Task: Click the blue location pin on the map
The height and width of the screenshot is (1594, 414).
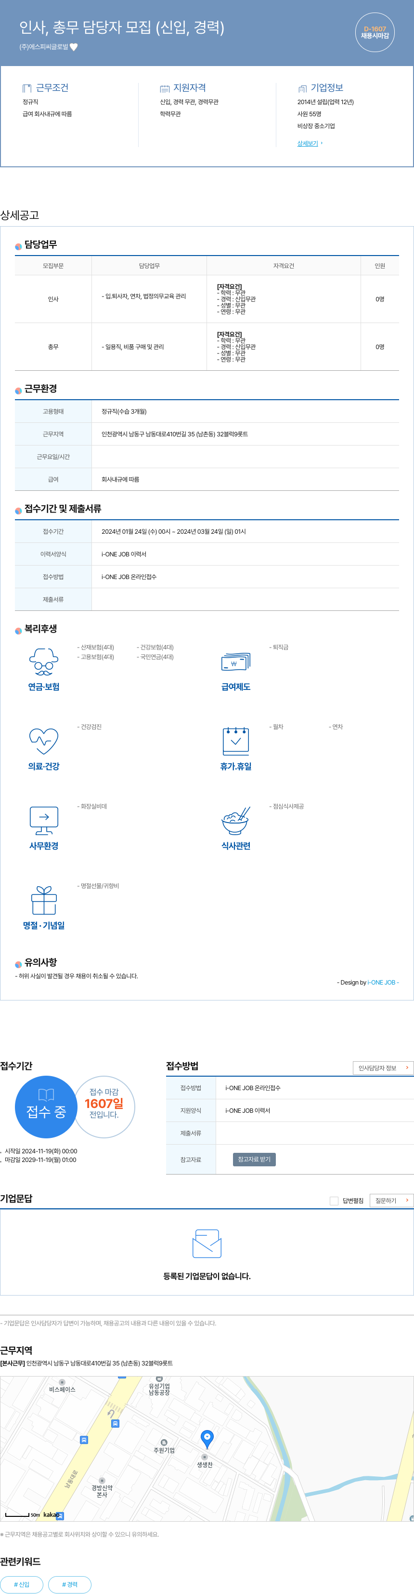Action: click(207, 1439)
